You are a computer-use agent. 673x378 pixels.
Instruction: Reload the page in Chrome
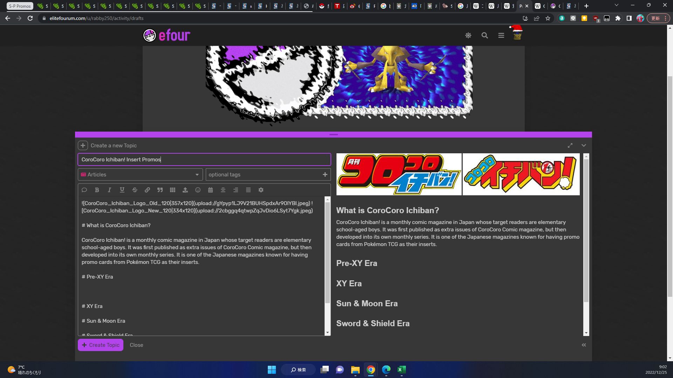point(30,18)
